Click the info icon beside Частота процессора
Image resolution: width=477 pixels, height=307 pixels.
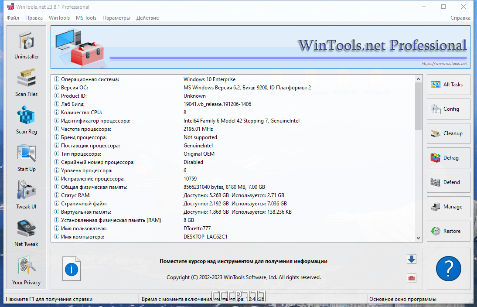(x=57, y=129)
